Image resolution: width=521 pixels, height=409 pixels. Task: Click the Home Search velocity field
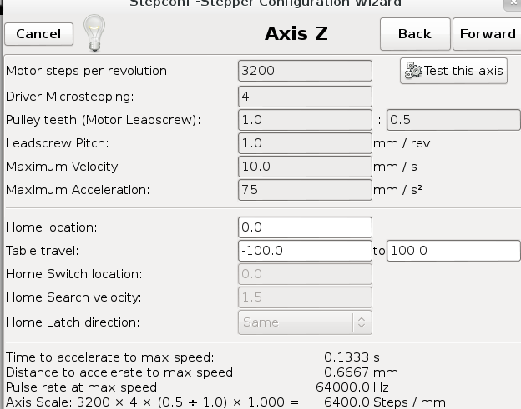tap(305, 297)
